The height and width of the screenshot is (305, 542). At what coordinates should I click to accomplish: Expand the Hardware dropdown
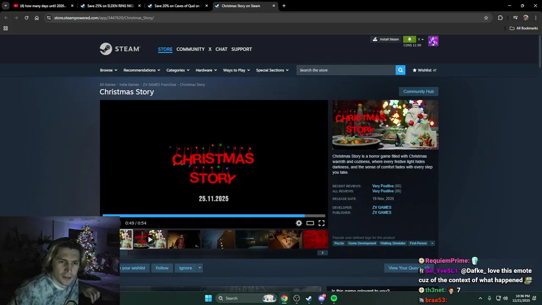pos(206,70)
